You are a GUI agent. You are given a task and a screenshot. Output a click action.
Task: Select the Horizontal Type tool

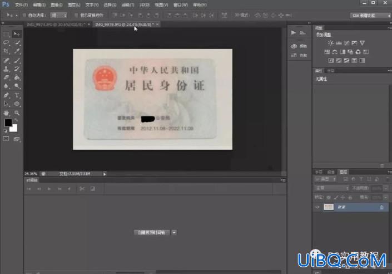pos(17,95)
